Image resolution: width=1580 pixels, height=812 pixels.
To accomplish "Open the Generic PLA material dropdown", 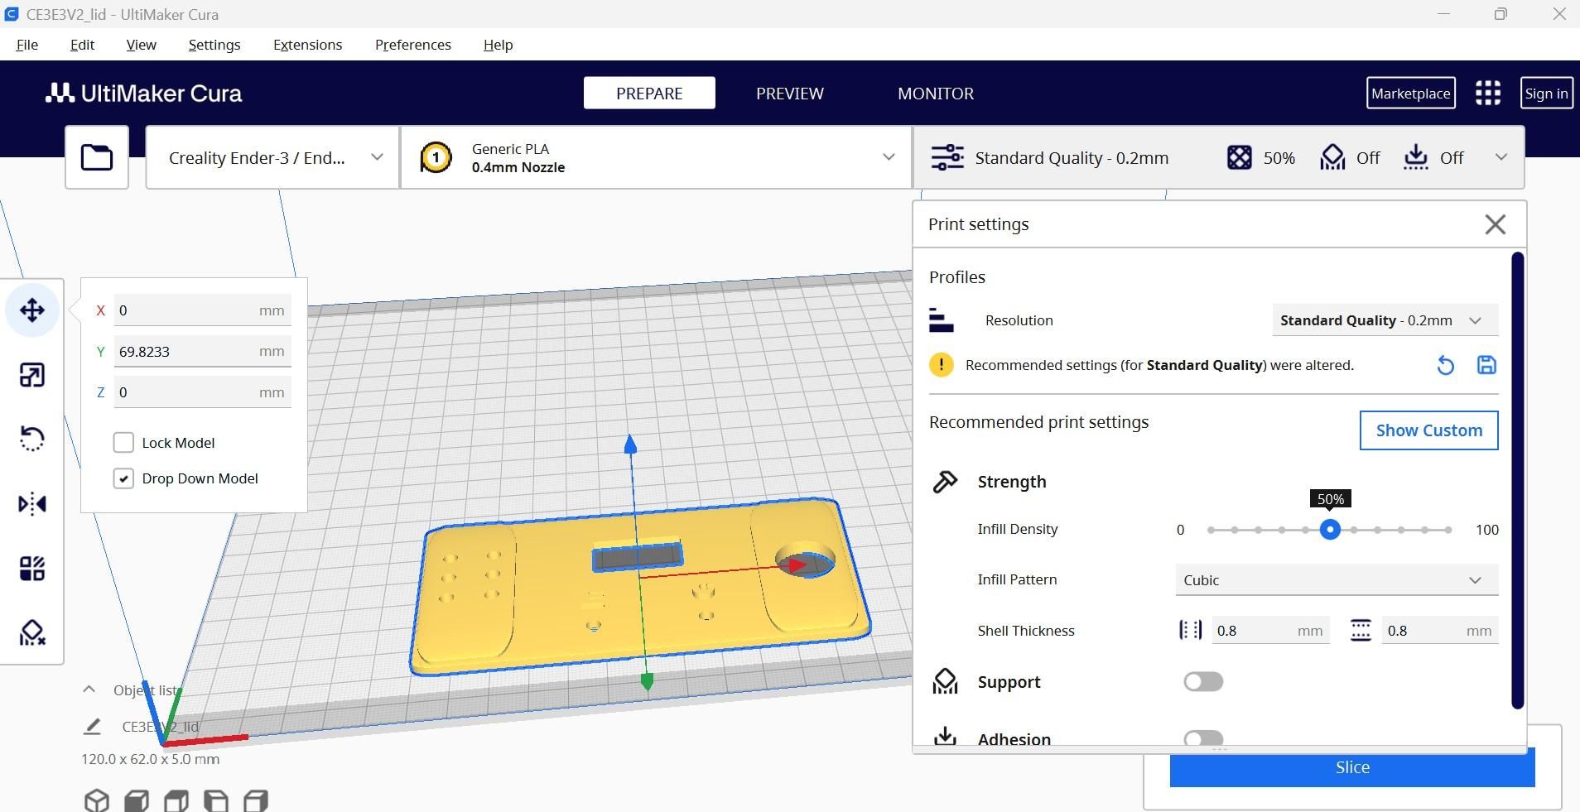I will (x=657, y=157).
